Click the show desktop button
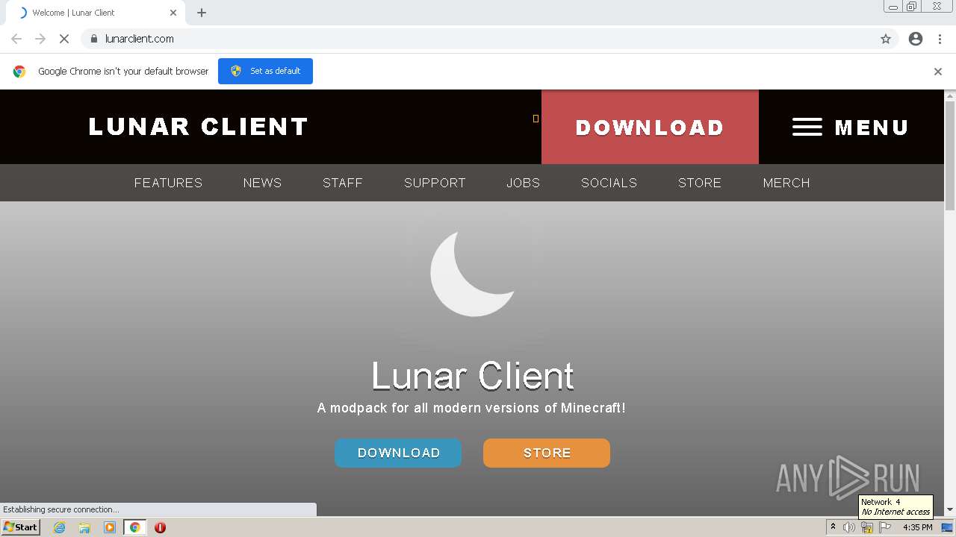The width and height of the screenshot is (956, 537). click(947, 527)
